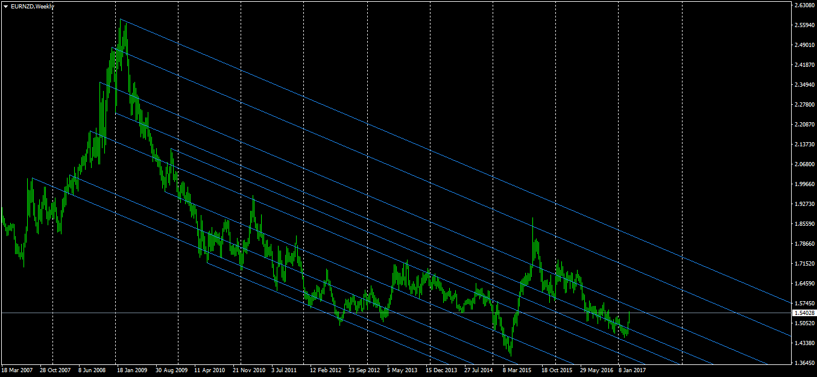817x377 pixels.
Task: Click the 21 Nov 2010 date label
Action: [x=249, y=370]
